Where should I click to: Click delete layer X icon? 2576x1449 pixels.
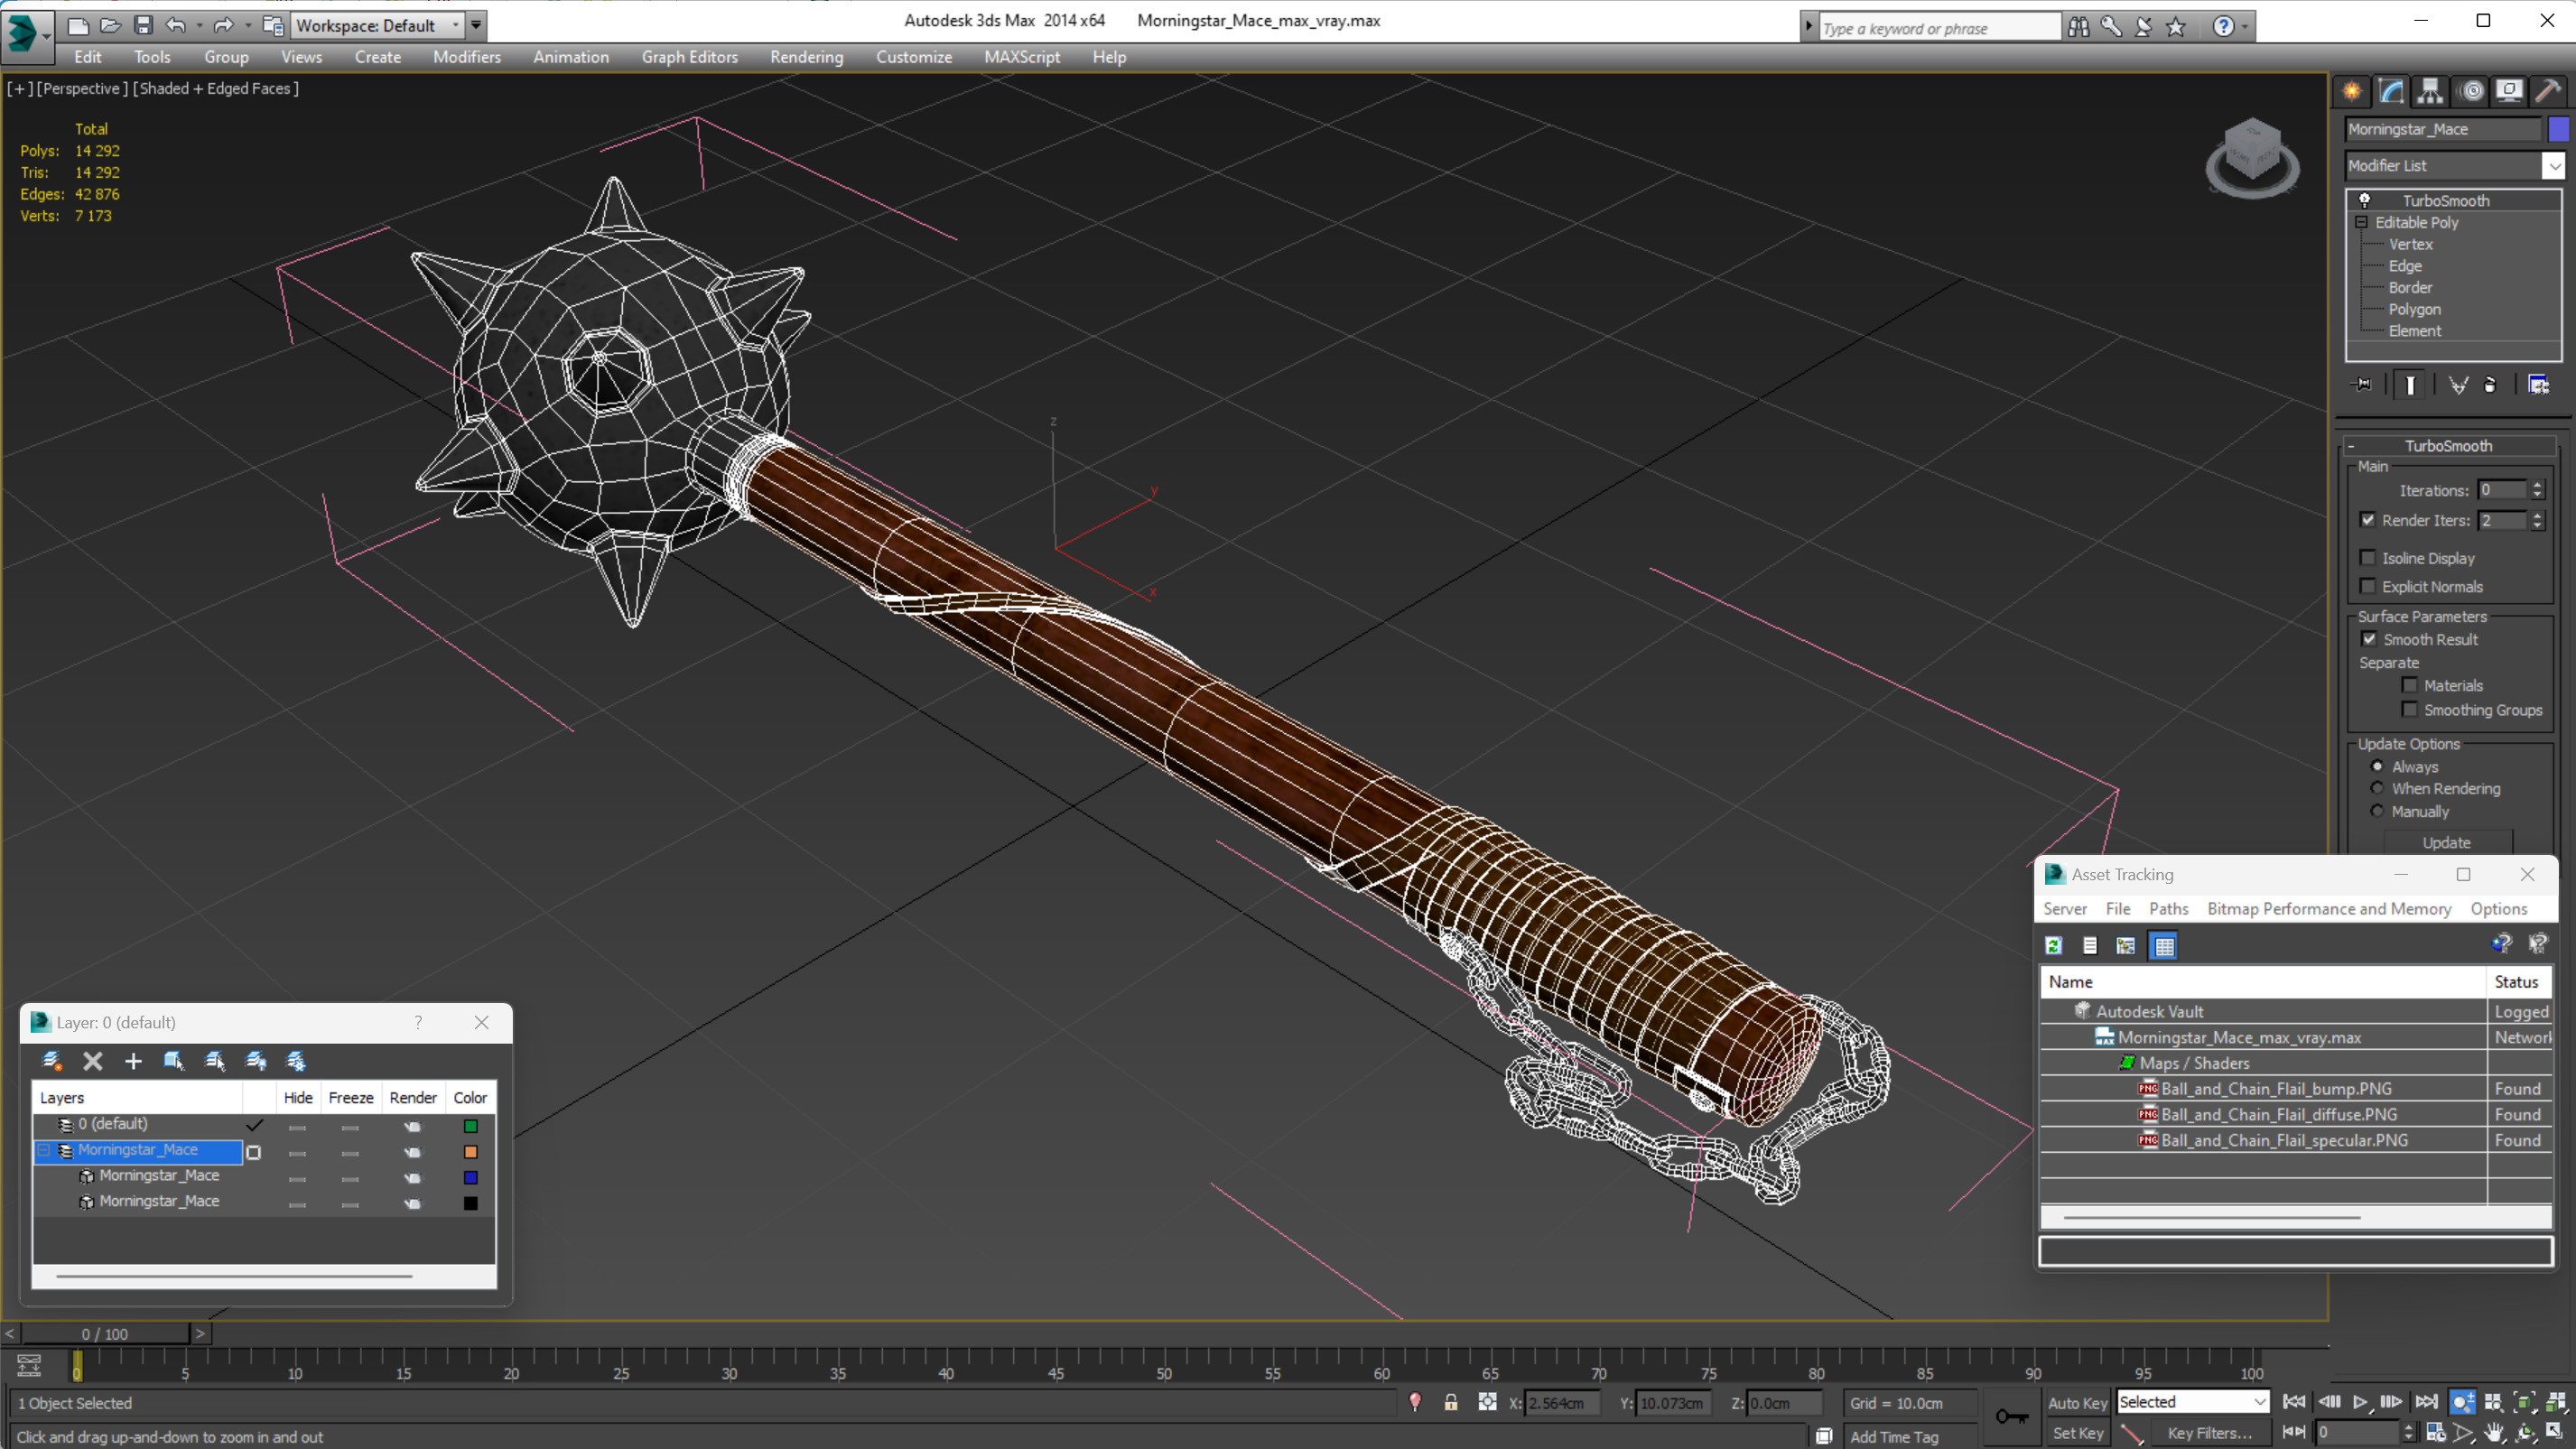(92, 1061)
